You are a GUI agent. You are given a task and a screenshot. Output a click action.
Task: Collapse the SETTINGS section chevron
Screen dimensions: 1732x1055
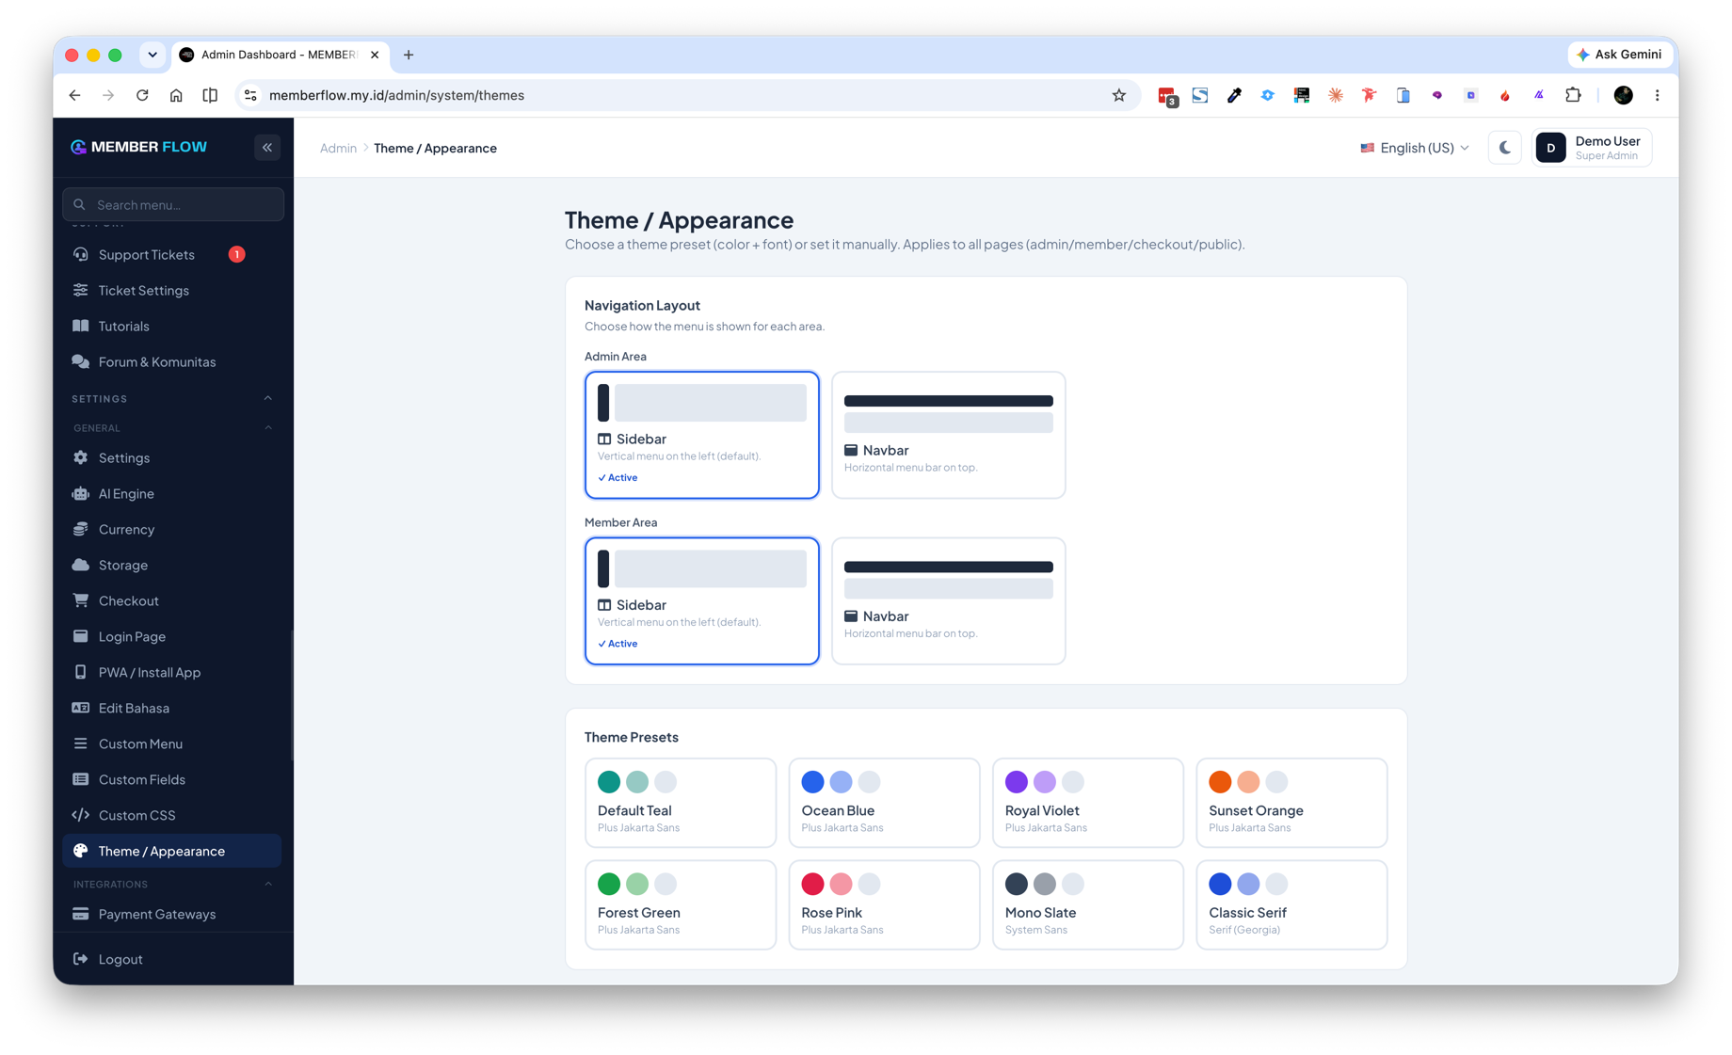[268, 398]
